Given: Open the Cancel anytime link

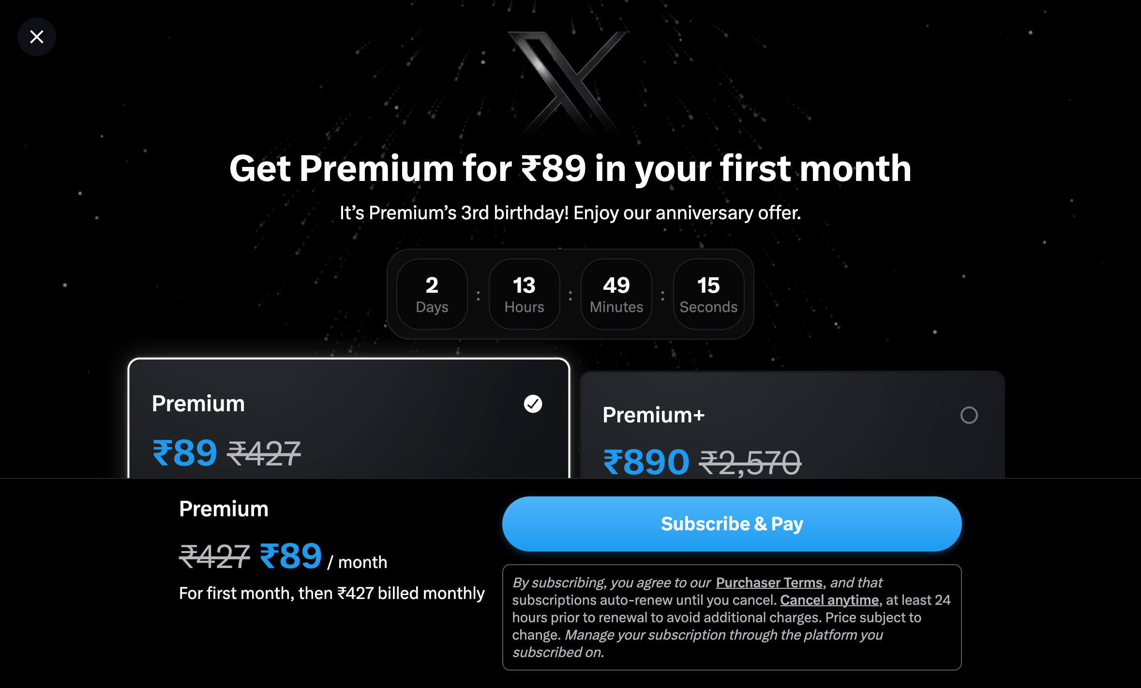Looking at the screenshot, I should point(829,600).
